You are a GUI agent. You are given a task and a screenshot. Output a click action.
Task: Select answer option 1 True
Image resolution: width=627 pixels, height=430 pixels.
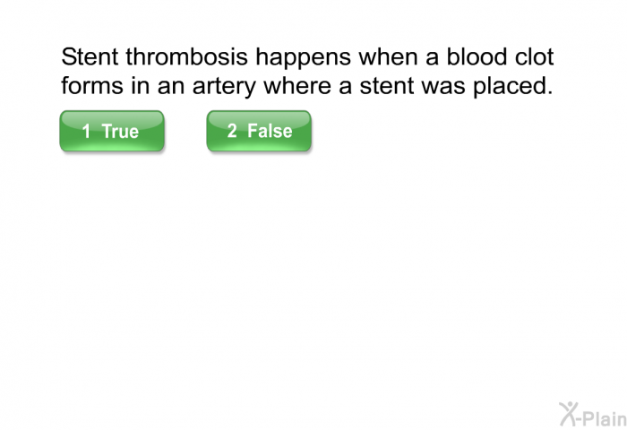(x=112, y=131)
